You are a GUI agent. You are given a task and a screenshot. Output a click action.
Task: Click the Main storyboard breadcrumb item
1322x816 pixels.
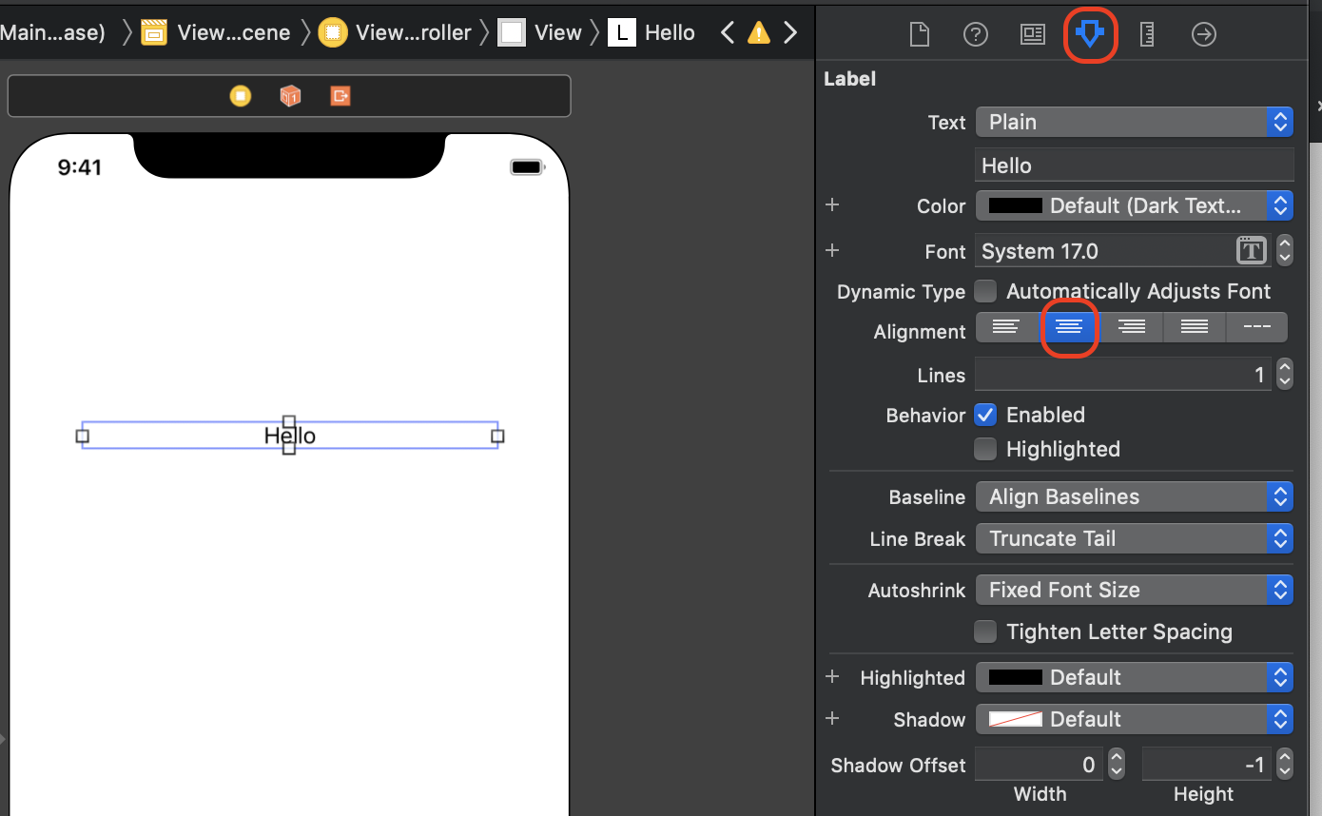point(52,33)
